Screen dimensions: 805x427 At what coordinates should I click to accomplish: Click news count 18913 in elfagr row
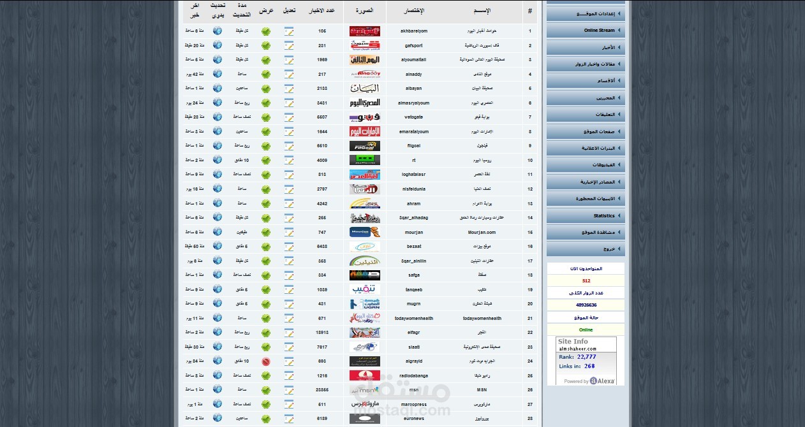322,332
